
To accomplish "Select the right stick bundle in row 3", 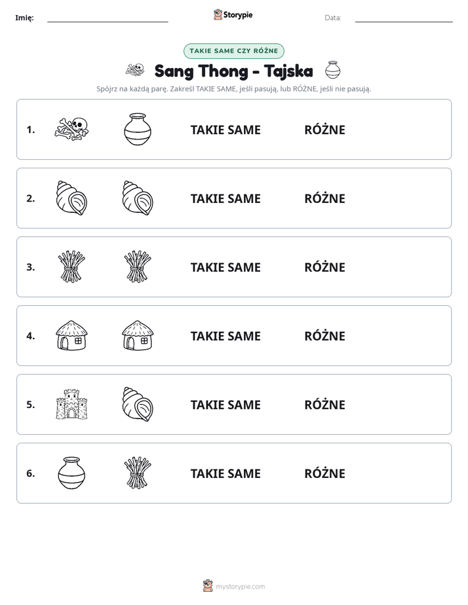I will [138, 266].
